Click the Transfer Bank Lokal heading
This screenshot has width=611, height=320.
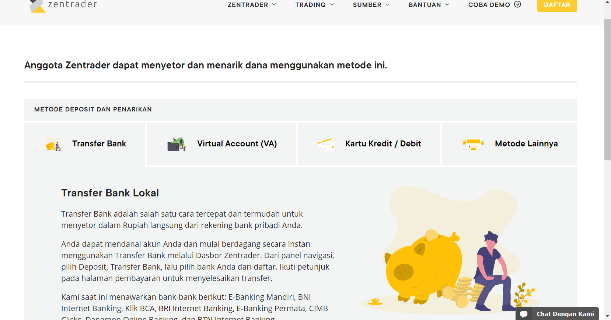point(110,193)
